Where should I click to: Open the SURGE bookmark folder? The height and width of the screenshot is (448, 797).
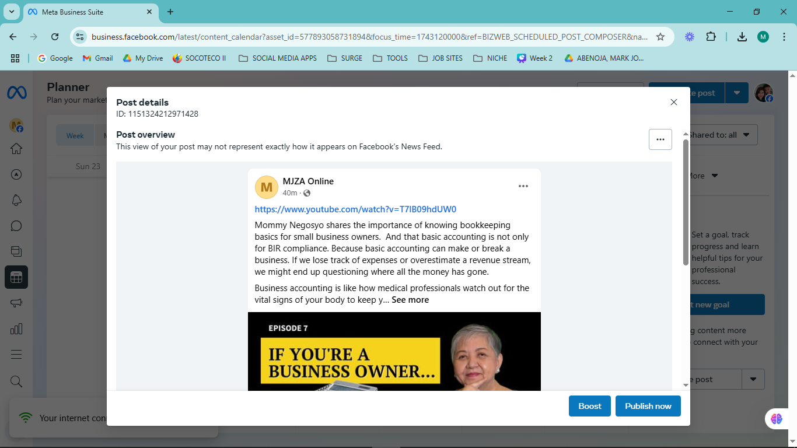coord(345,58)
